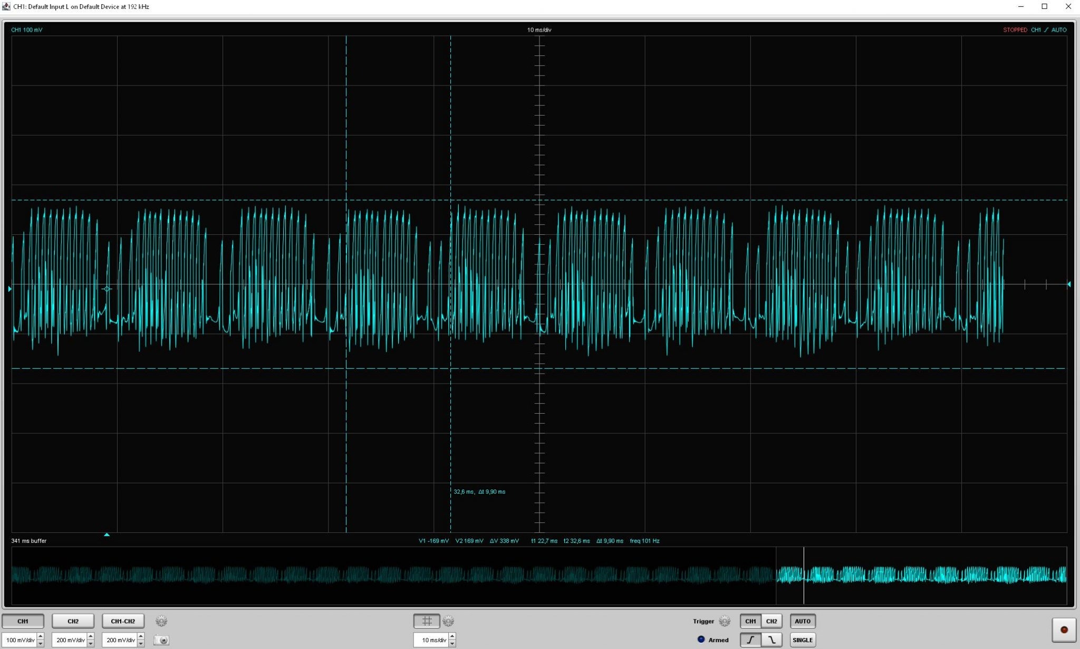This screenshot has height=649, width=1080.
Task: Click the '341 ms buffer' label
Action: point(29,541)
